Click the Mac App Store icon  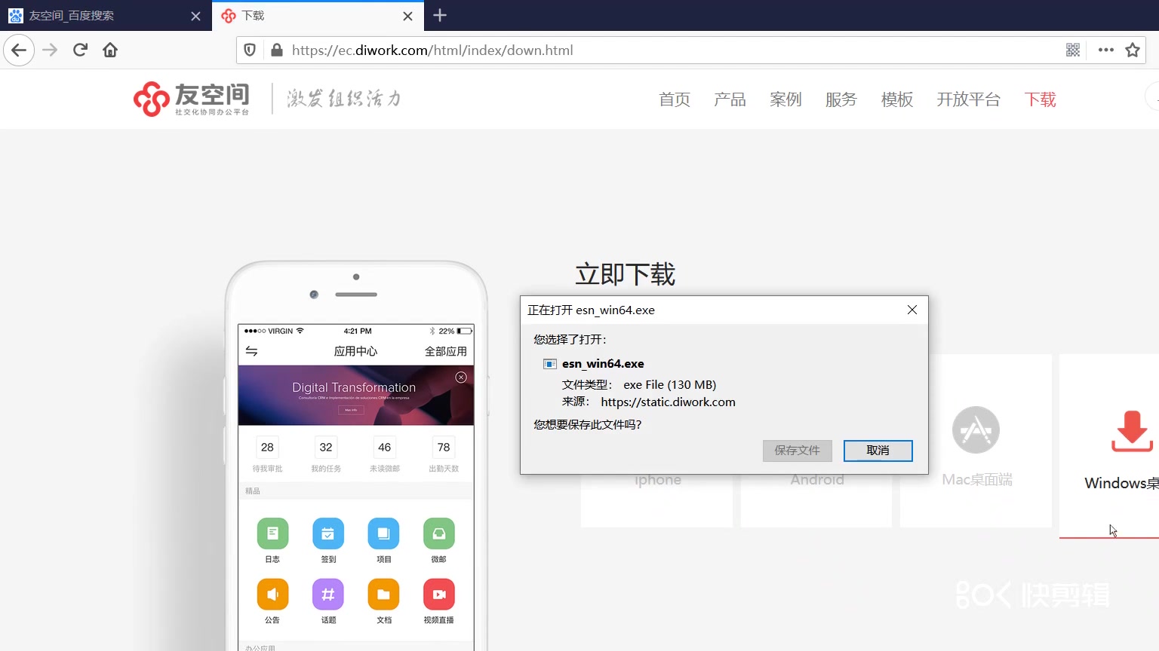click(x=976, y=430)
